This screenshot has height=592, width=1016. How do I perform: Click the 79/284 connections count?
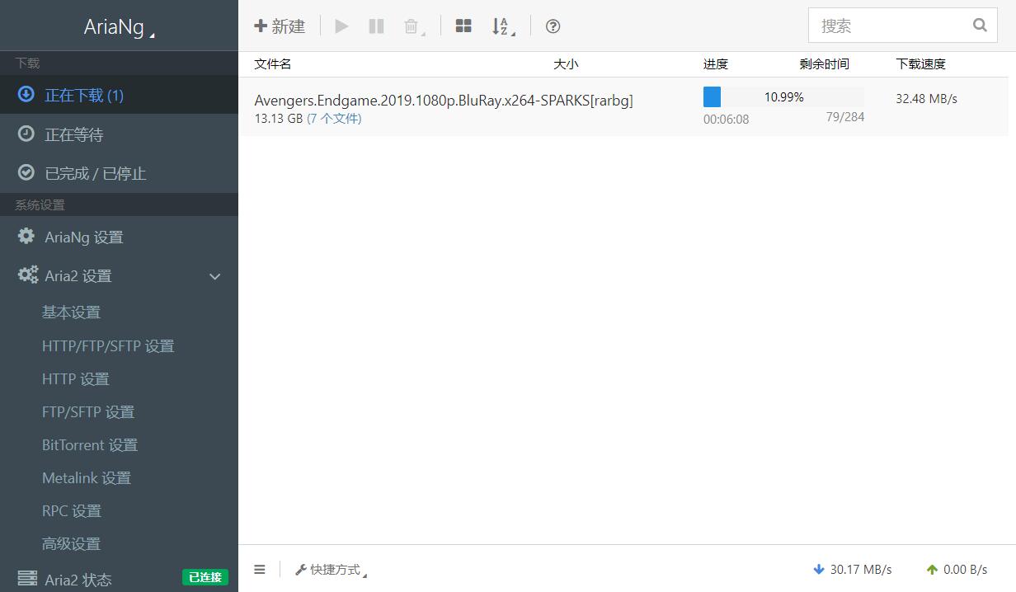click(845, 116)
